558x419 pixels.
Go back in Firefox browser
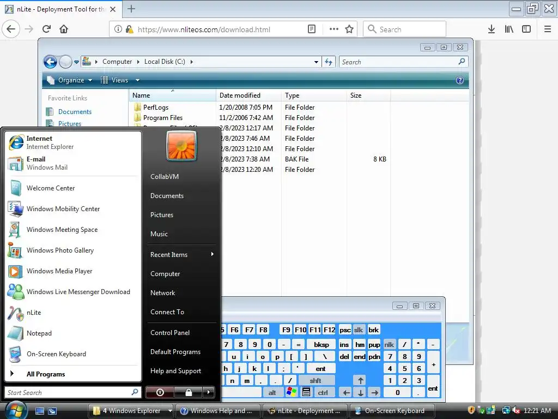click(11, 29)
